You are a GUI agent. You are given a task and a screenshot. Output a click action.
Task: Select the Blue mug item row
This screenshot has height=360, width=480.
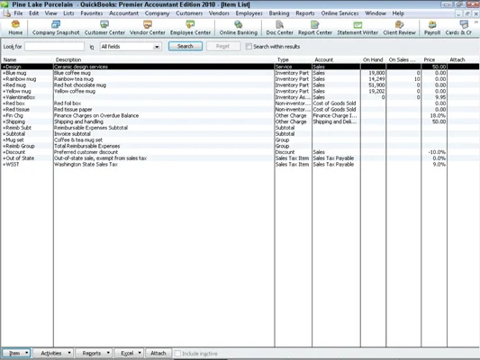pyautogui.click(x=240, y=73)
